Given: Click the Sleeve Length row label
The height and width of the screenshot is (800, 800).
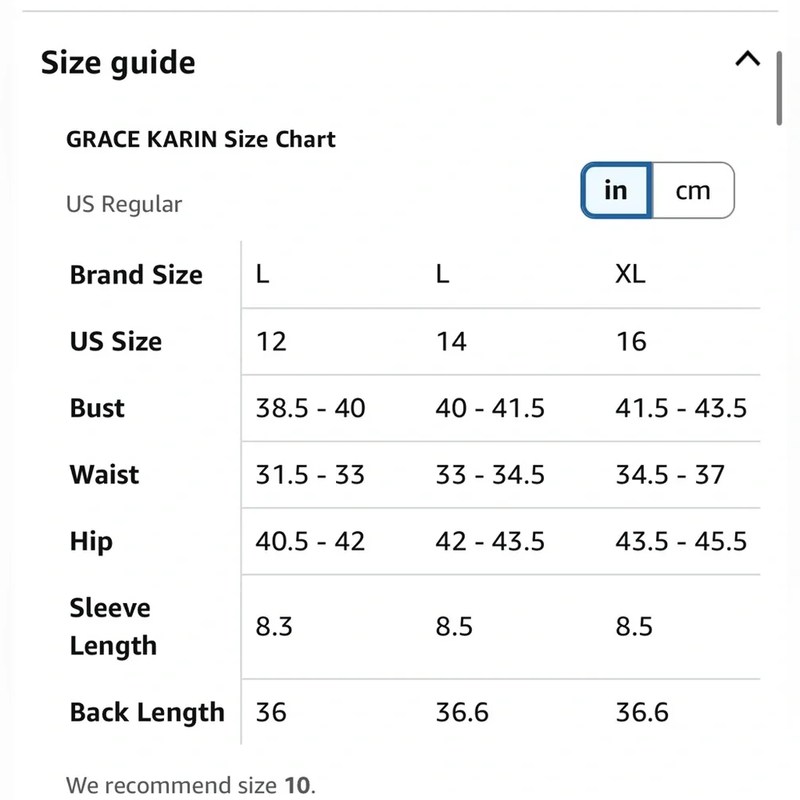Looking at the screenshot, I should (113, 626).
